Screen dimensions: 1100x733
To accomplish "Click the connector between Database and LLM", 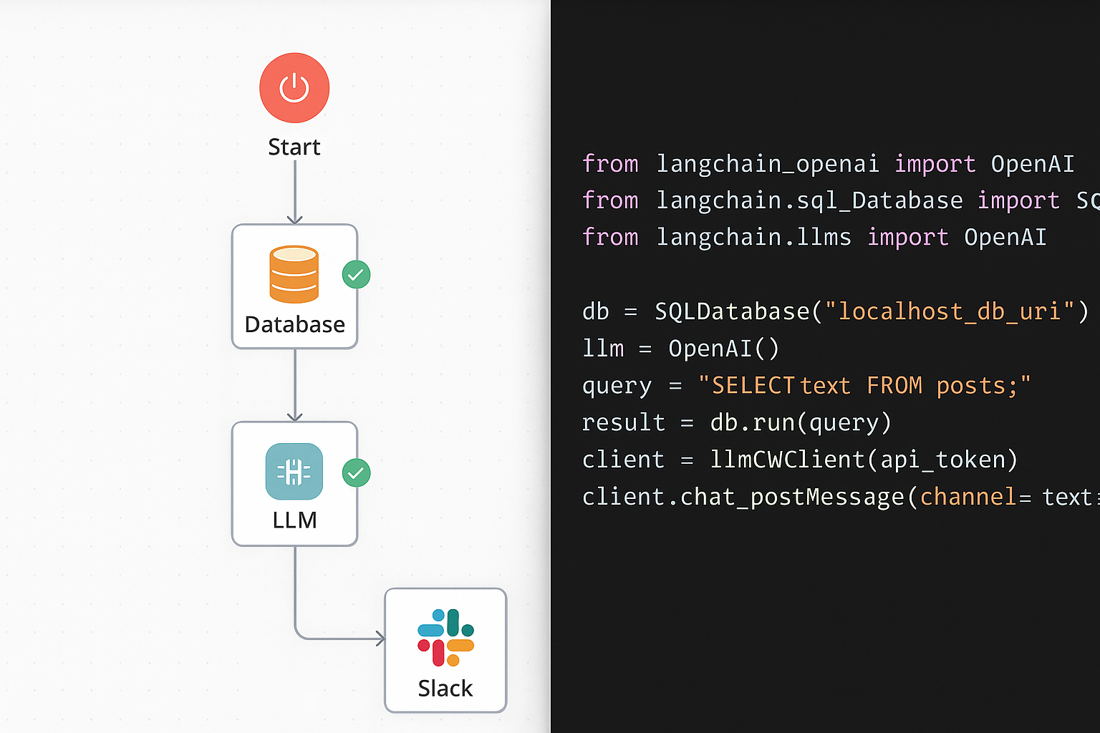I will [x=294, y=385].
